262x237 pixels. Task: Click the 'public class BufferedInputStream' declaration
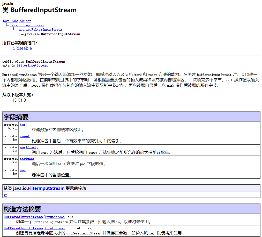click(34, 61)
